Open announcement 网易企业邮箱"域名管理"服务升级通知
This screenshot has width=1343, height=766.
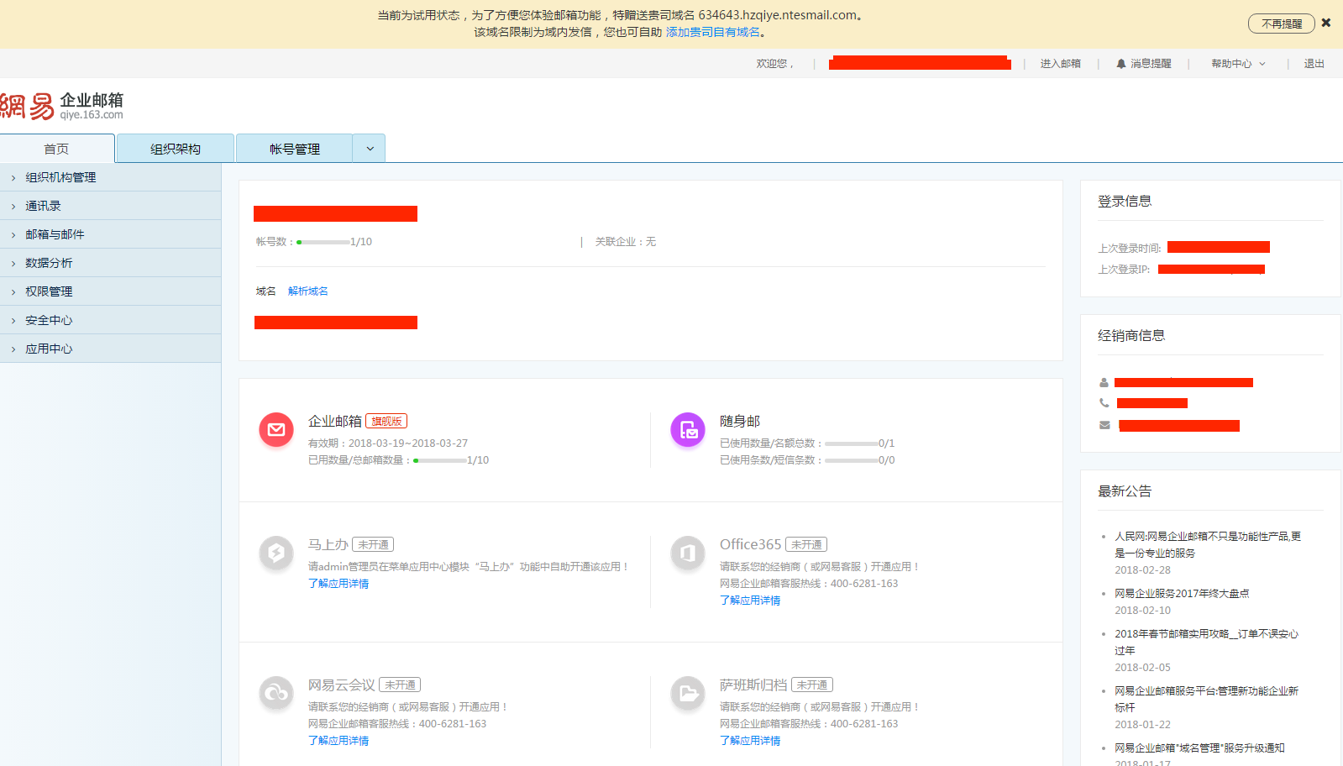point(1199,748)
